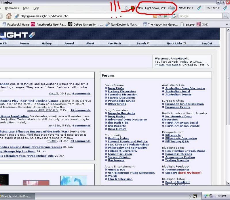Click the spinning throbber activity icon
This screenshot has width=230, height=200.
click(126, 8)
